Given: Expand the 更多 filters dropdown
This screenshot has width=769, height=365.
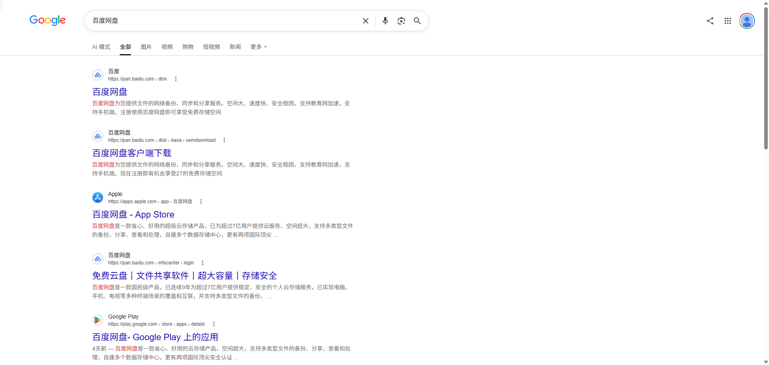Looking at the screenshot, I should tap(259, 47).
